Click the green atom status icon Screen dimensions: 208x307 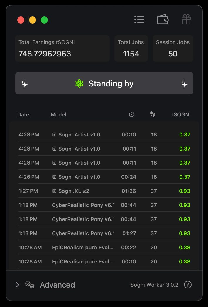[79, 84]
